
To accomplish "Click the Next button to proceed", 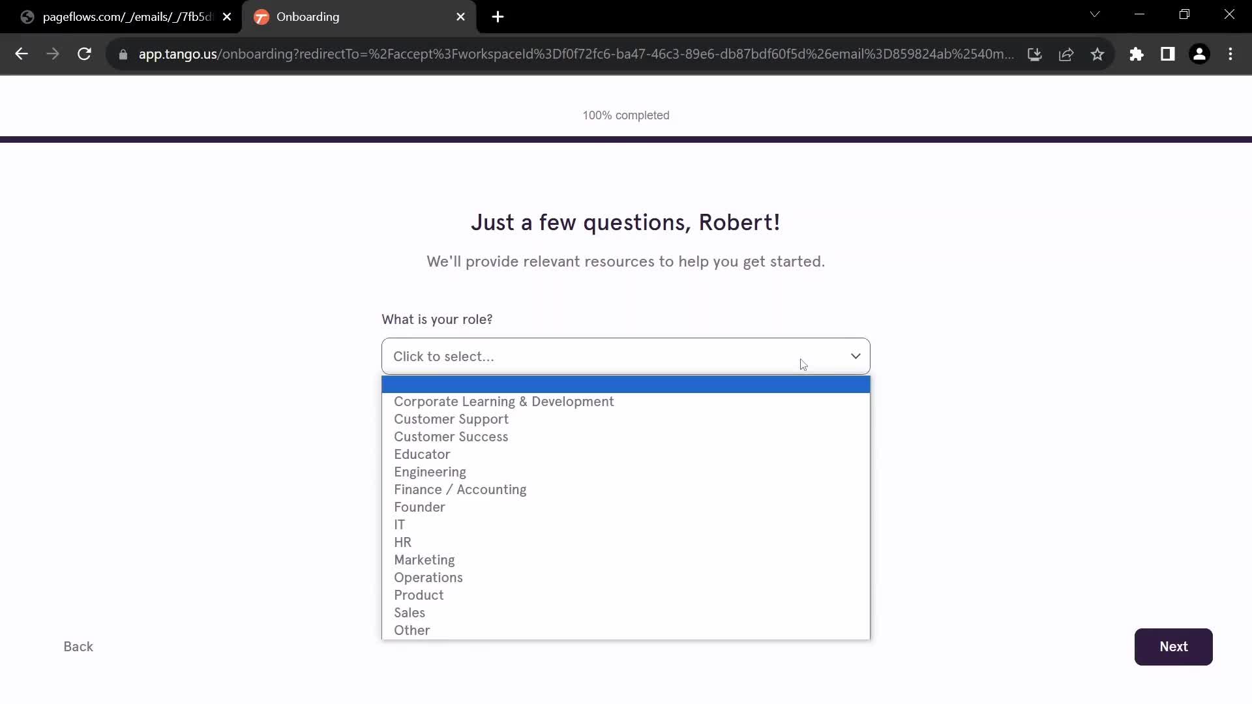I will coord(1174,647).
